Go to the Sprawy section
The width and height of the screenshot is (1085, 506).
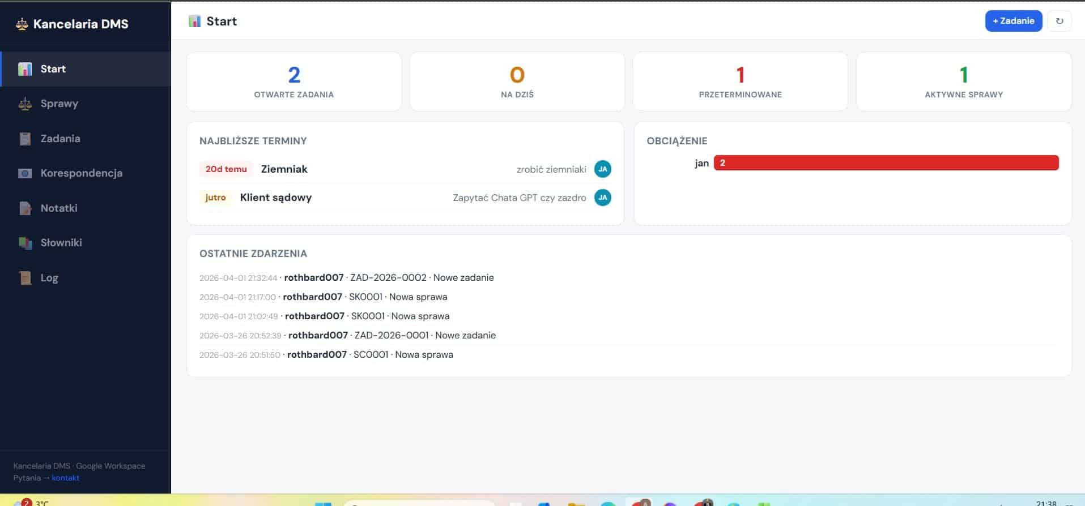[x=86, y=104]
